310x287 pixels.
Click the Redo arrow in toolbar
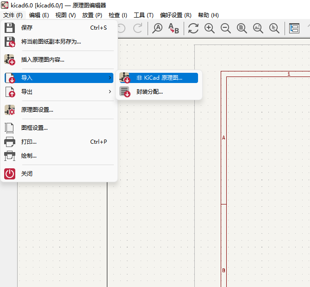(x=138, y=28)
